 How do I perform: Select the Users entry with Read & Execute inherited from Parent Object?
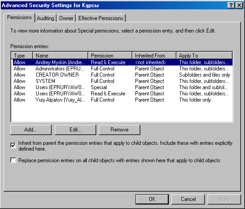coord(122,94)
